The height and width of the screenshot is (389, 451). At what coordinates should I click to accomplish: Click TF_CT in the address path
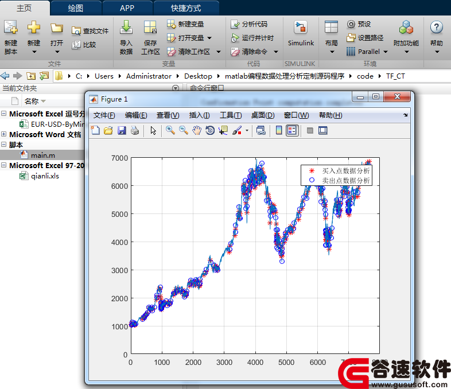[395, 76]
